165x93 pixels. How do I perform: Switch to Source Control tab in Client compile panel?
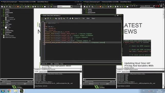[126, 72]
